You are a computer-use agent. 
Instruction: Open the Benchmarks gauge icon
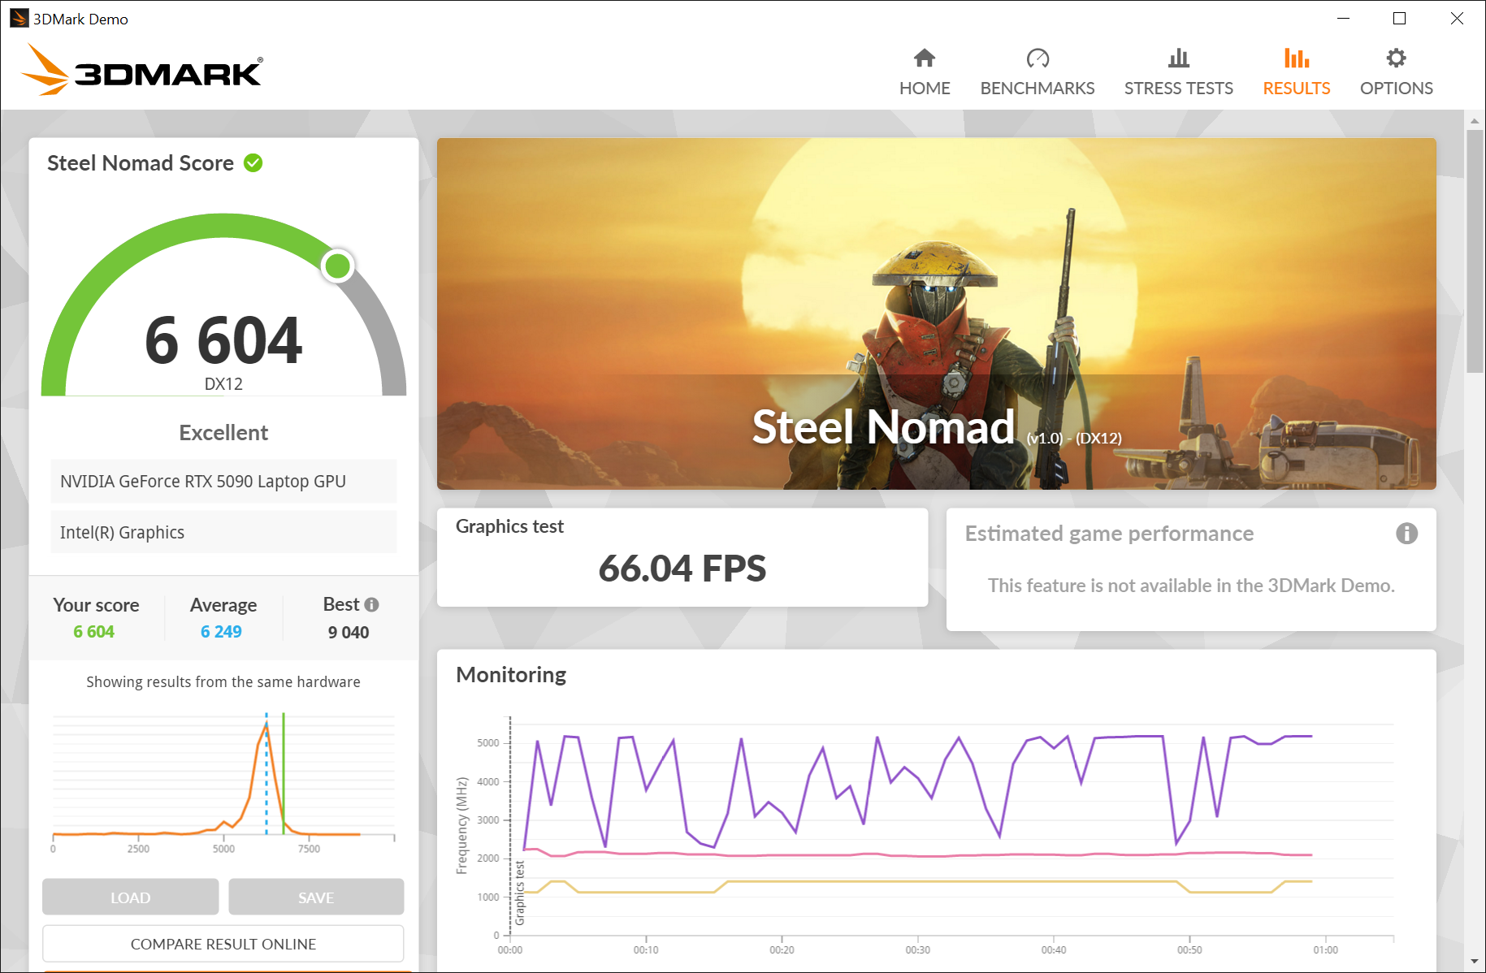pyautogui.click(x=1038, y=58)
